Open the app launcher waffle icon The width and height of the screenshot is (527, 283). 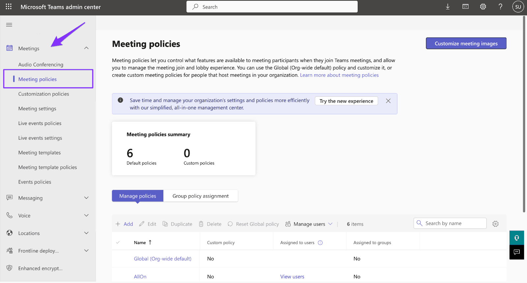point(9,7)
